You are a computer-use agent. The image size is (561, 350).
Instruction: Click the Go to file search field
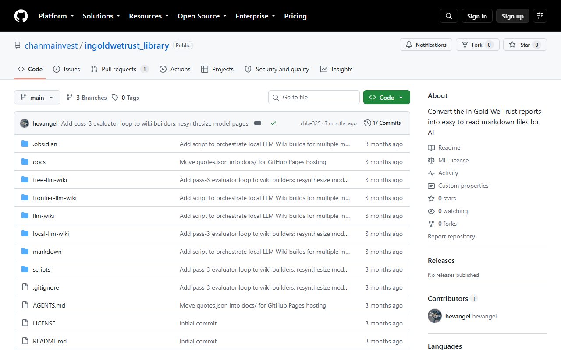[314, 97]
